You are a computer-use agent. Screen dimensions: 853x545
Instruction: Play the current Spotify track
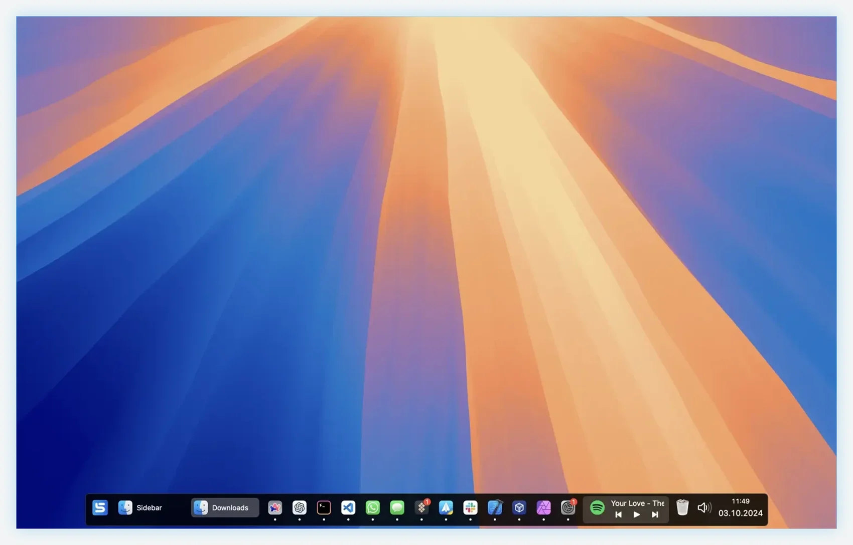pyautogui.click(x=637, y=515)
